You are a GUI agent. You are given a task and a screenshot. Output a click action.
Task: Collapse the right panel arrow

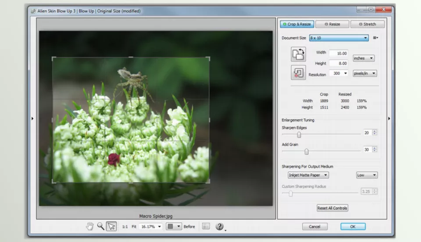[389, 118]
